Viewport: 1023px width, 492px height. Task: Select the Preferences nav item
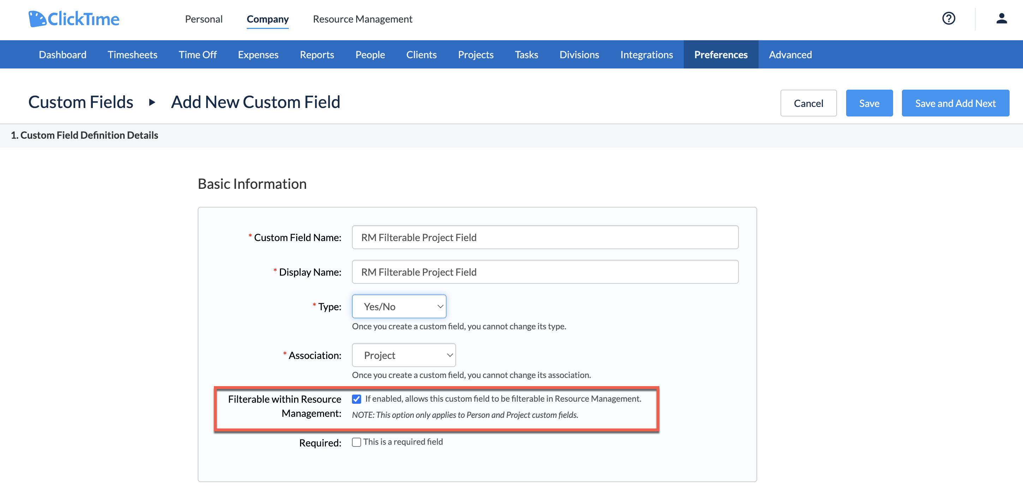pos(720,54)
